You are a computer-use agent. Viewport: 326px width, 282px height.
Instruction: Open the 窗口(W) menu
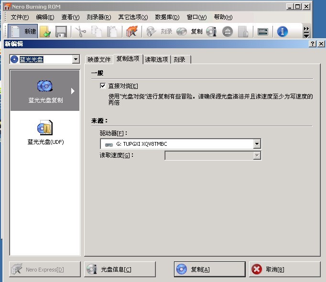click(x=196, y=17)
